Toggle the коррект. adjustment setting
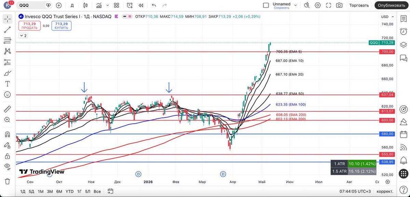 [385, 191]
